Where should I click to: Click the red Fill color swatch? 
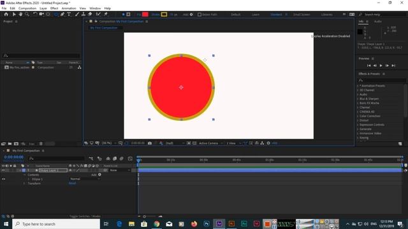pos(145,15)
